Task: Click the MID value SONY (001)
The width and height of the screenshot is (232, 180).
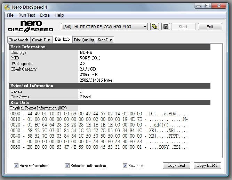Action: click(x=90, y=58)
